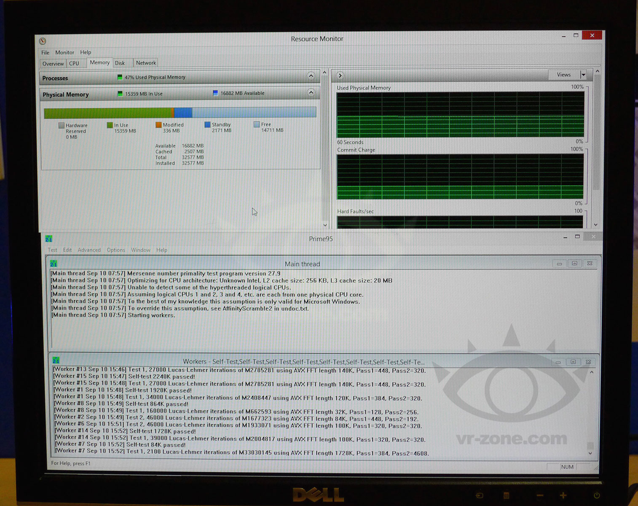Open the Options menu in Prime95
Screen dimensions: 638x506
(x=116, y=250)
